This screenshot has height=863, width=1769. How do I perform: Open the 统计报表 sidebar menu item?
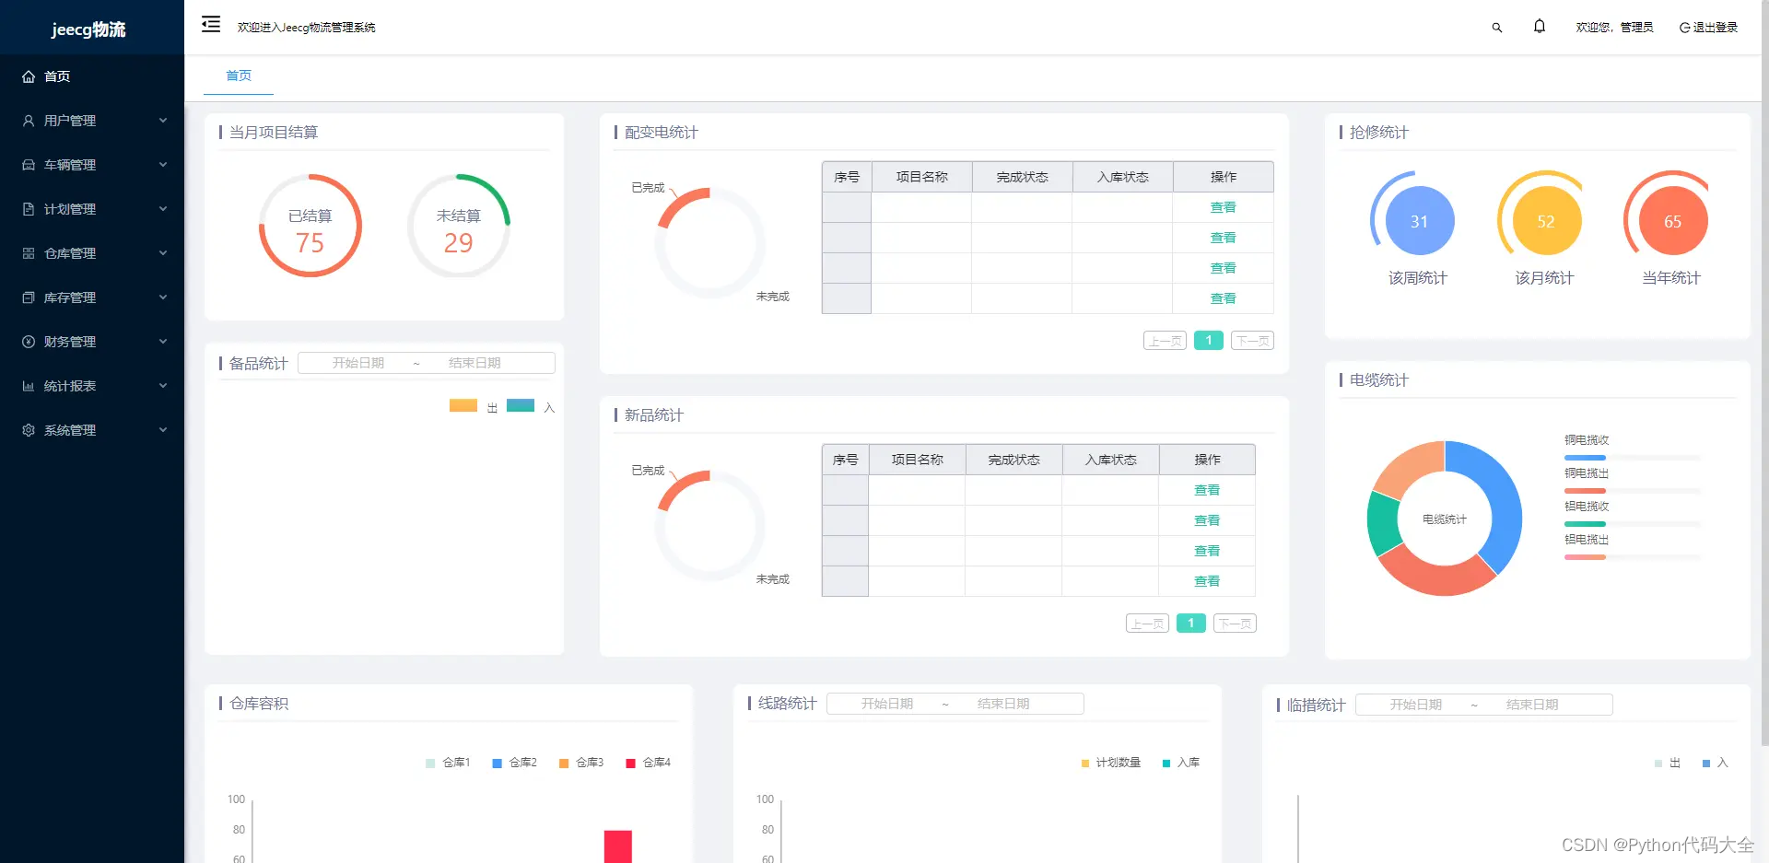(x=92, y=386)
